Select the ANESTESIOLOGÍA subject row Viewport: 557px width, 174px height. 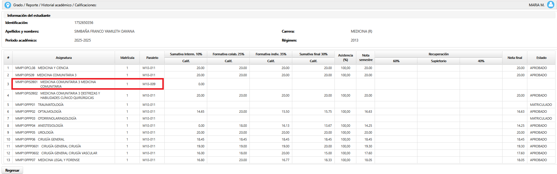(x=50, y=126)
